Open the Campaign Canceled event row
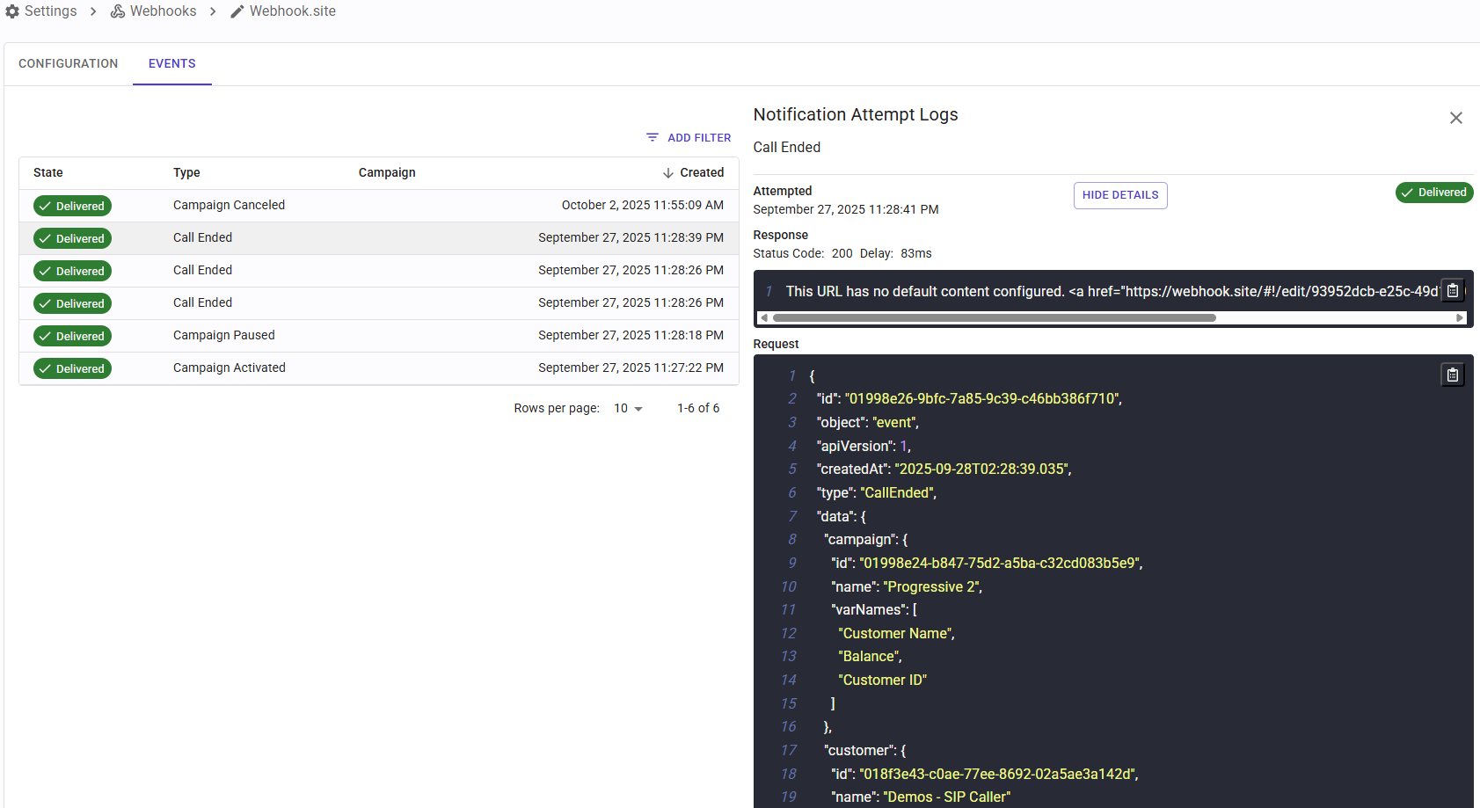The image size is (1480, 808). (x=378, y=206)
